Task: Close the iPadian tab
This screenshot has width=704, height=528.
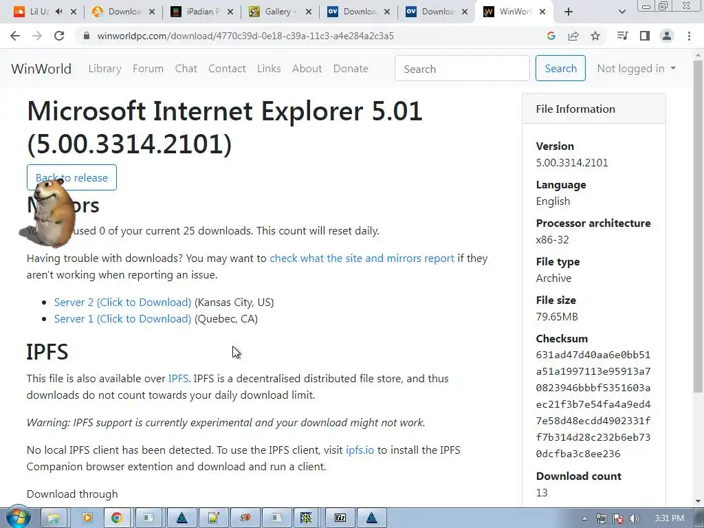Action: tap(230, 12)
